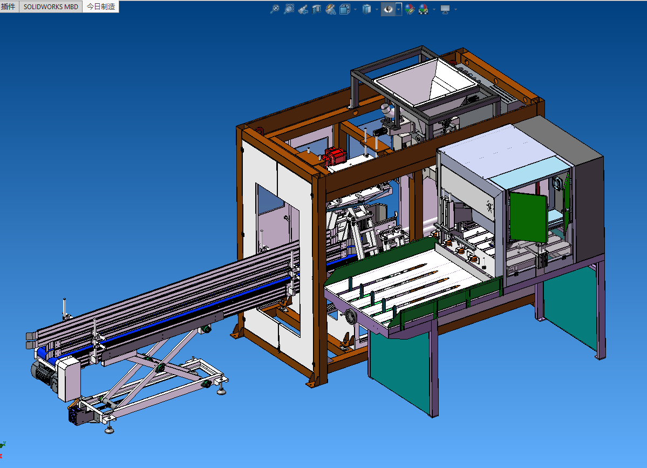Toggle the Hide/Show Items eye button
Screen dimensions: 647x468
coord(388,9)
